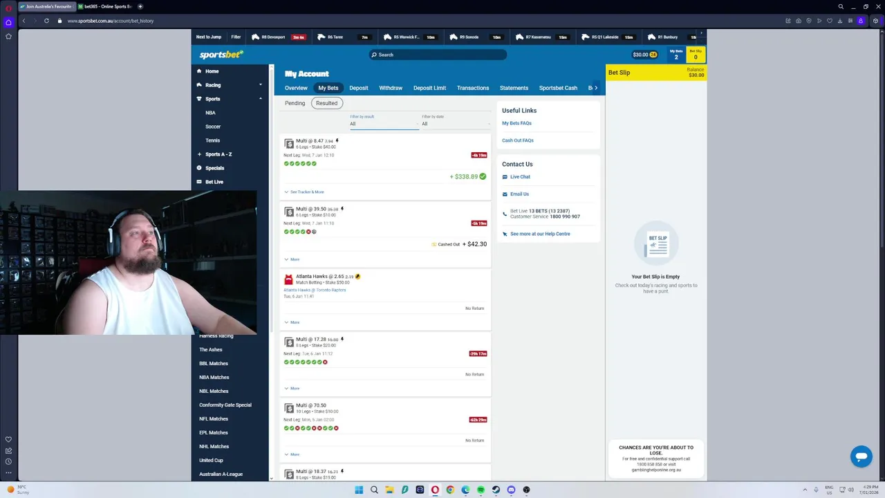This screenshot has width=885, height=498.
Task: Open Discord from taskbar
Action: coord(511,490)
